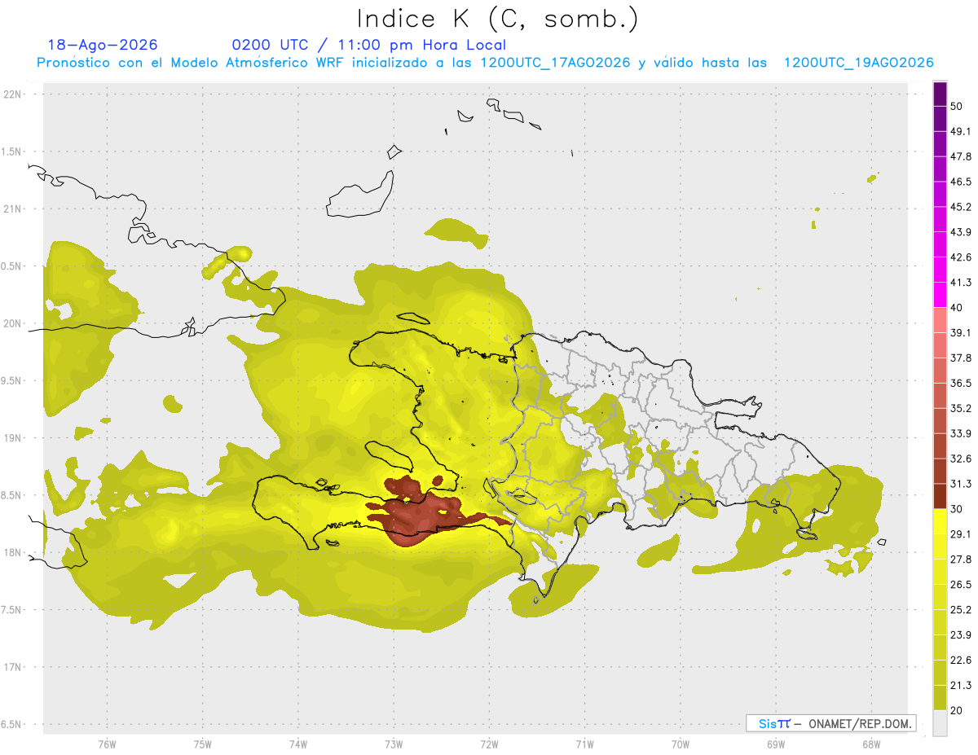978x755 pixels.
Task: Click the longitude label "76W"
Action: click(x=107, y=744)
